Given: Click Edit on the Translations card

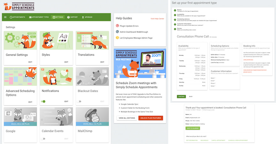Looking at the screenshot, I should click(102, 62).
